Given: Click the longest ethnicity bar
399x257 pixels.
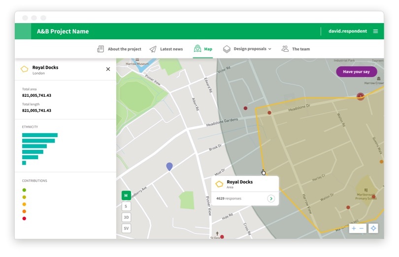Looking at the screenshot, I should (40, 135).
